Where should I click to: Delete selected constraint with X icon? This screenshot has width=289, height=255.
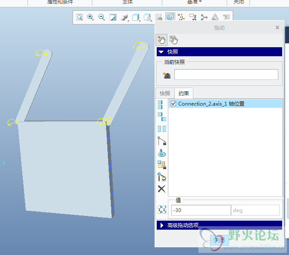161,189
